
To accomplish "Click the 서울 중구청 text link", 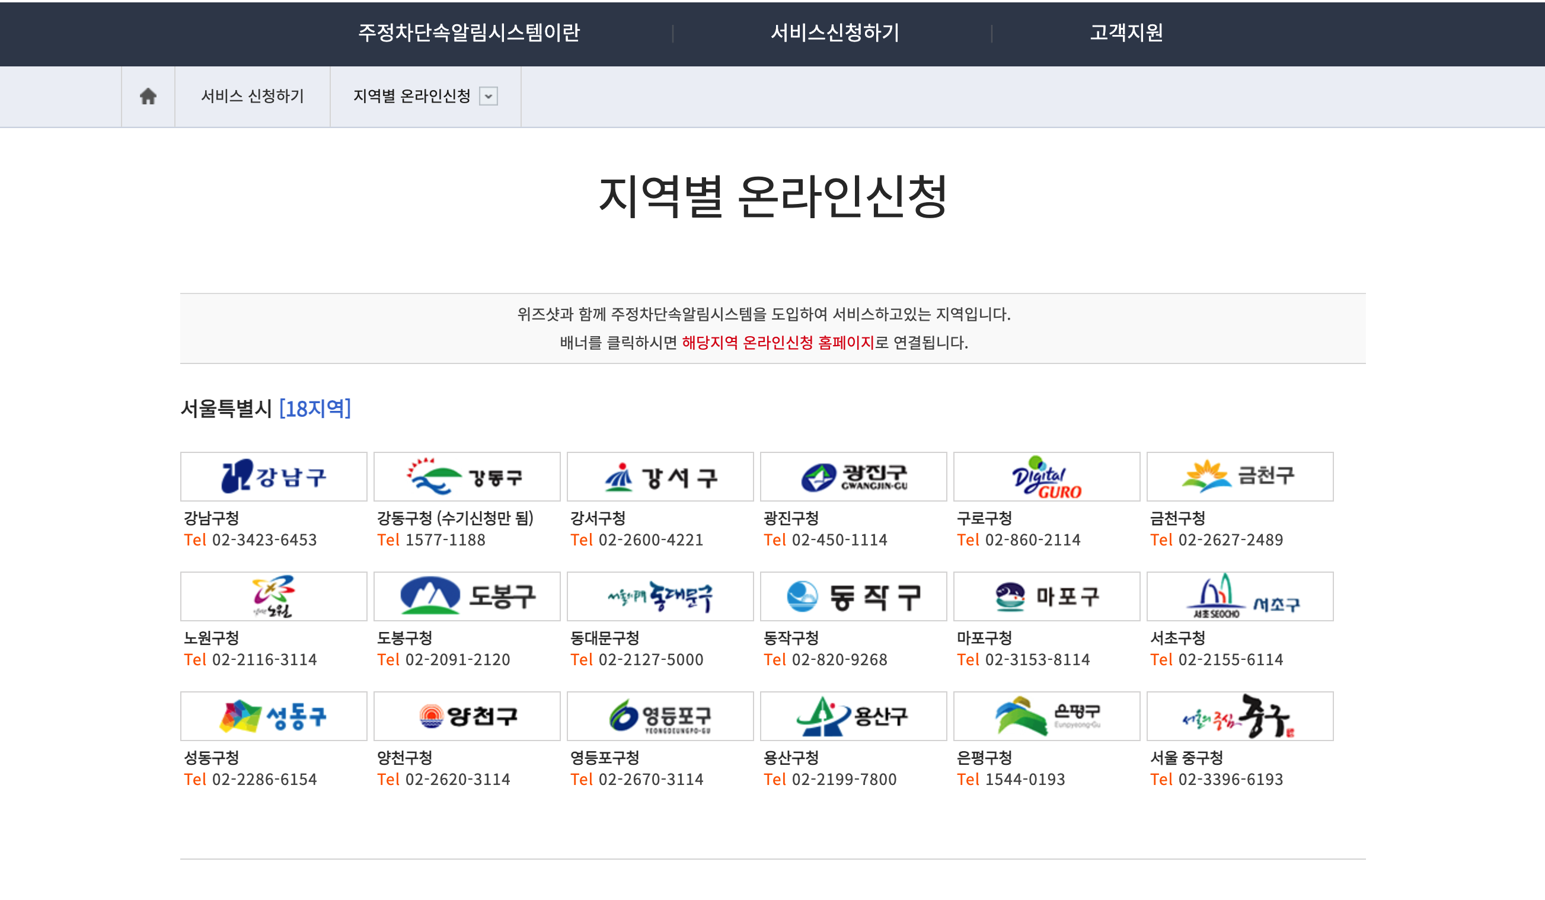I will [x=1186, y=758].
